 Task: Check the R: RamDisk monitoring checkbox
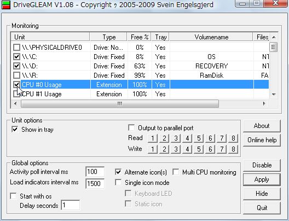tap(16, 75)
